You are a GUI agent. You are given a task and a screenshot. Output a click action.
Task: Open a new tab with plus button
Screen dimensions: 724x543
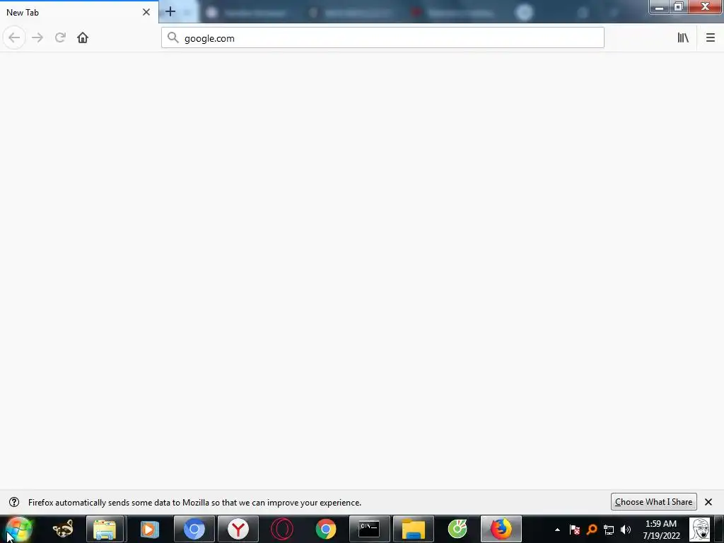pyautogui.click(x=170, y=12)
